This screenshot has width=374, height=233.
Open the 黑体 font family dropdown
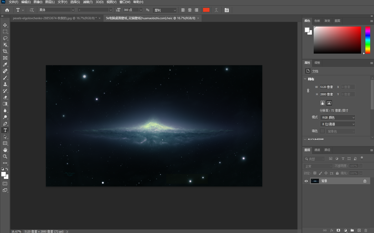coord(73,10)
